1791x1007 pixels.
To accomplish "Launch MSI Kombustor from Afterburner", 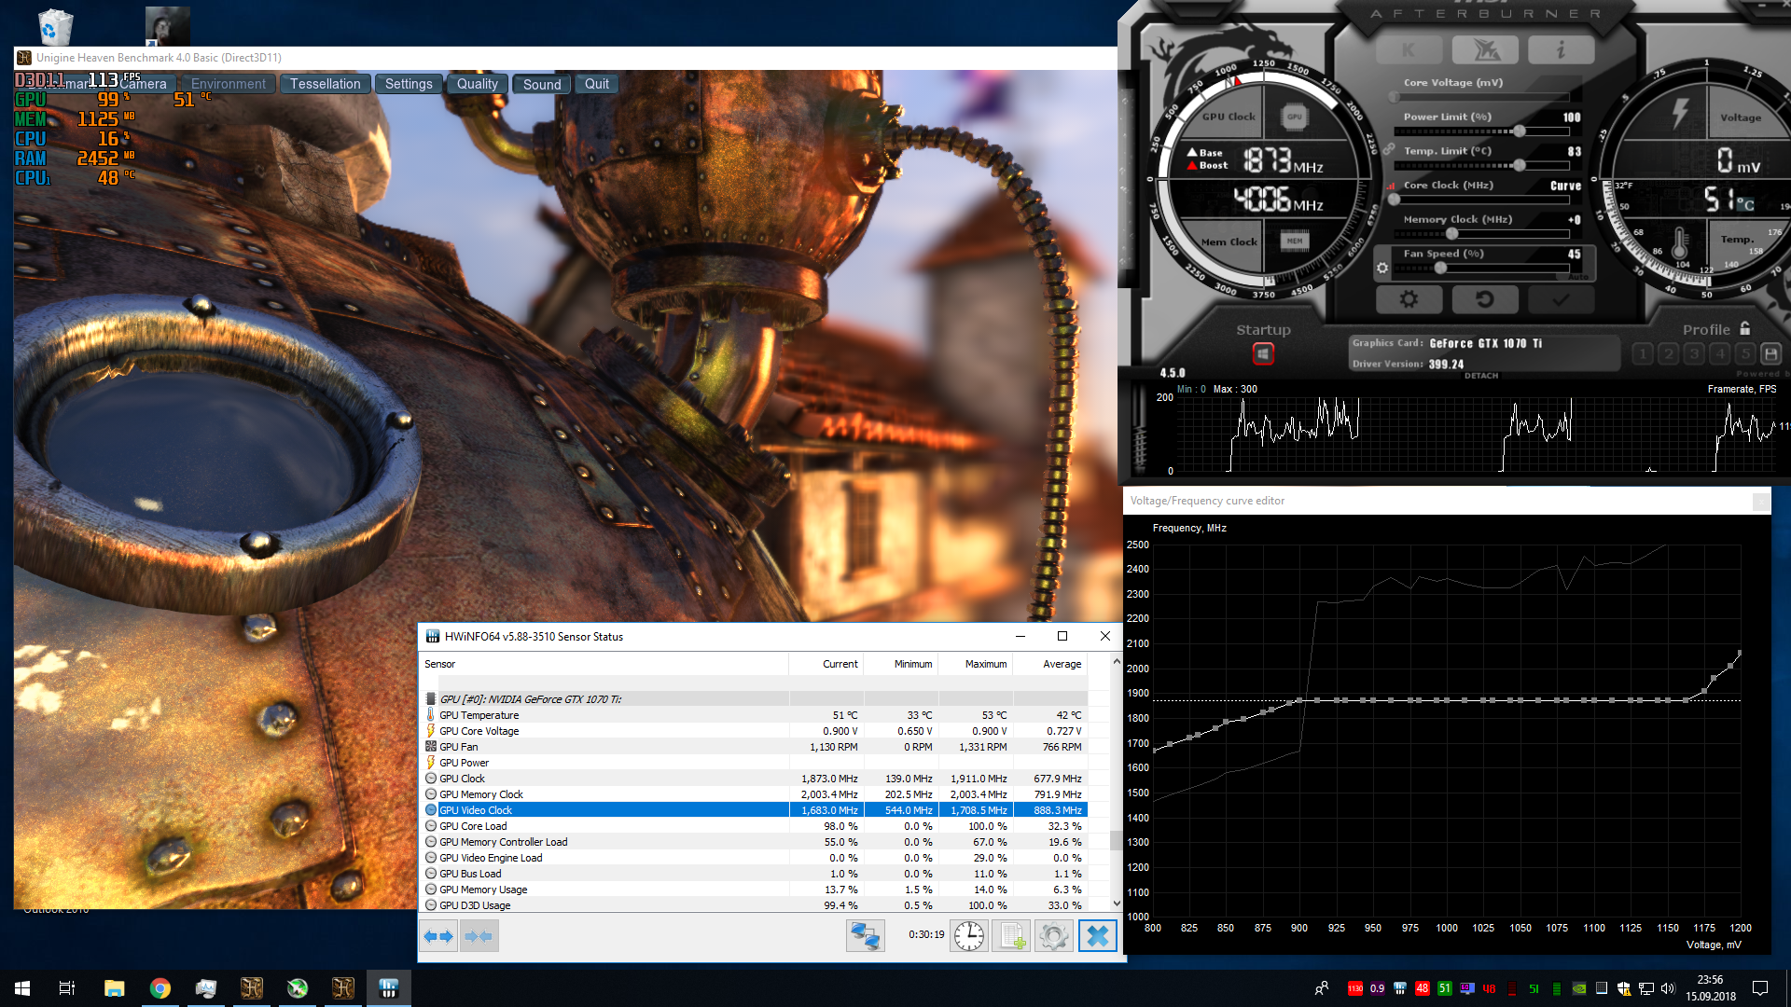I will [x=1409, y=48].
